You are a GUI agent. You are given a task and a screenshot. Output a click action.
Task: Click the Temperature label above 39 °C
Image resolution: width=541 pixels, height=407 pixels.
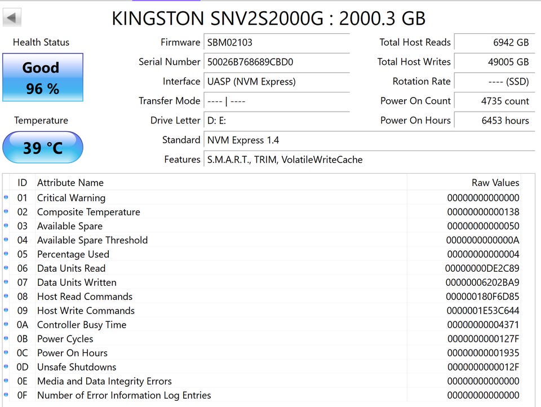(41, 121)
